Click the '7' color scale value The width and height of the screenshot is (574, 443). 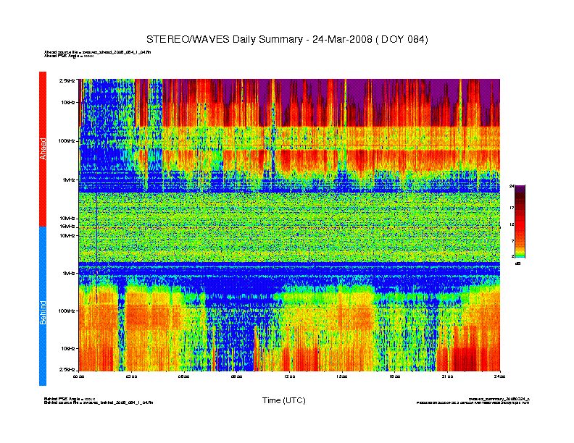pyautogui.click(x=512, y=241)
